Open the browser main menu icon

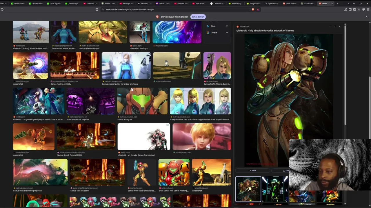[368, 10]
